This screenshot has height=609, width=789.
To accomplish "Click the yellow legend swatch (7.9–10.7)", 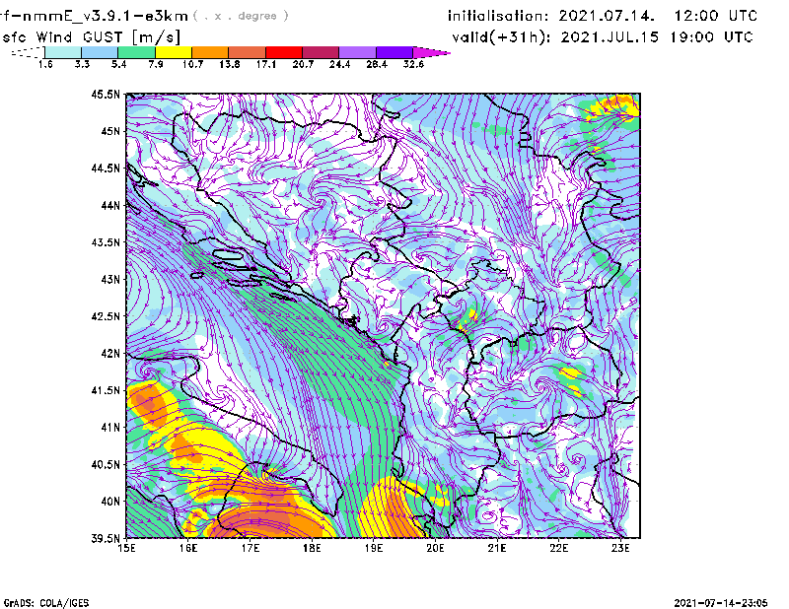I will (x=174, y=52).
